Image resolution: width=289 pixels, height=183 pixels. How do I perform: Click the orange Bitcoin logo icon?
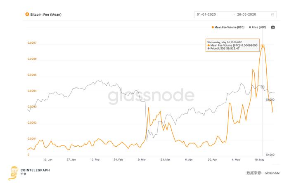[27, 14]
